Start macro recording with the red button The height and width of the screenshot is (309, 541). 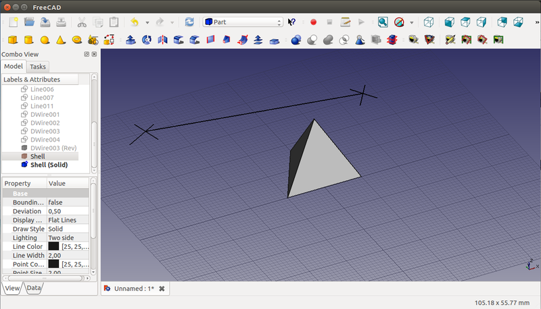pyautogui.click(x=313, y=22)
